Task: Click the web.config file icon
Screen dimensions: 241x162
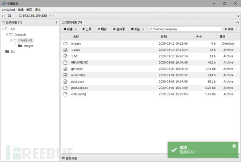Action: point(65,94)
